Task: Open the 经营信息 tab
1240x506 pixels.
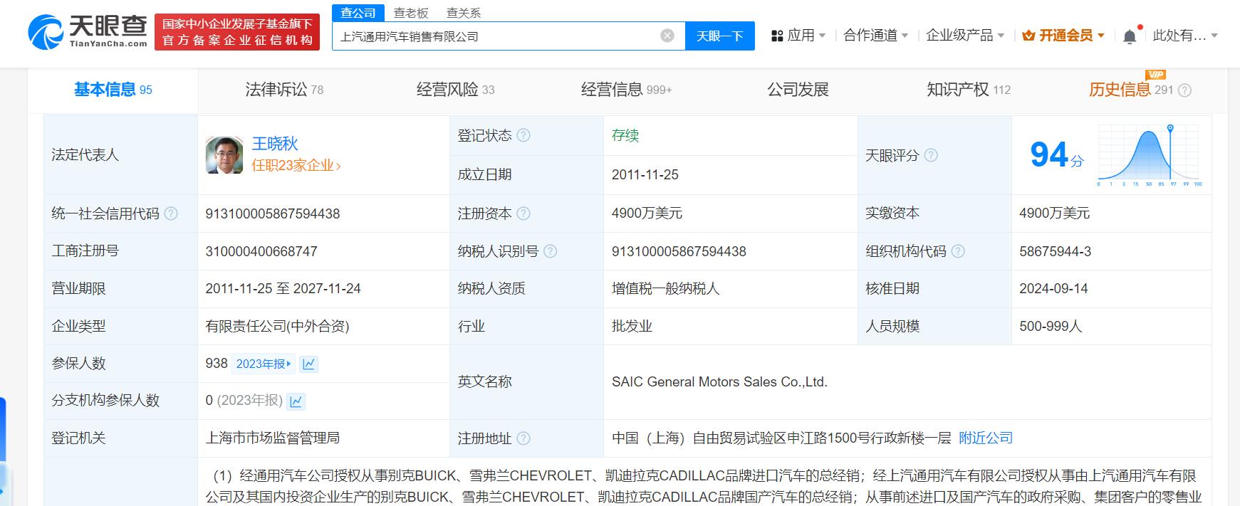Action: [x=627, y=90]
